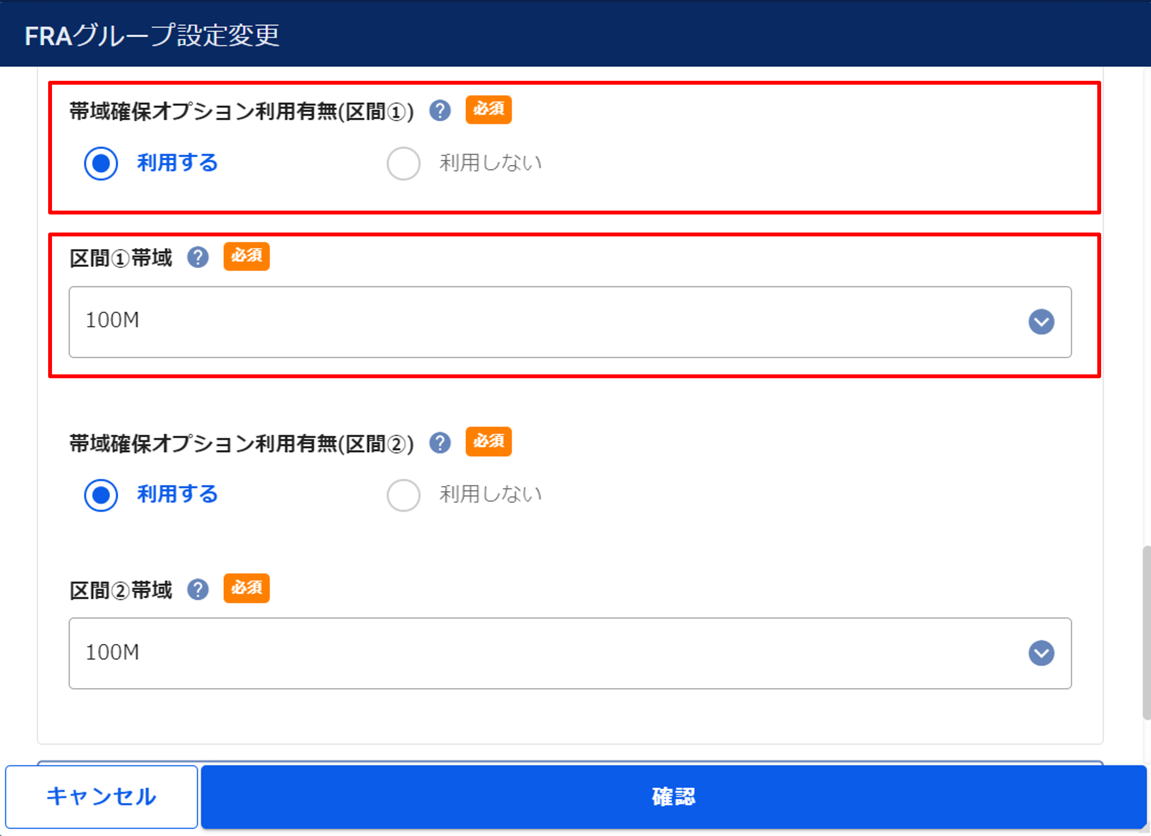Click the FRAグループ設定変更 header title
1151x836 pixels.
[x=152, y=35]
